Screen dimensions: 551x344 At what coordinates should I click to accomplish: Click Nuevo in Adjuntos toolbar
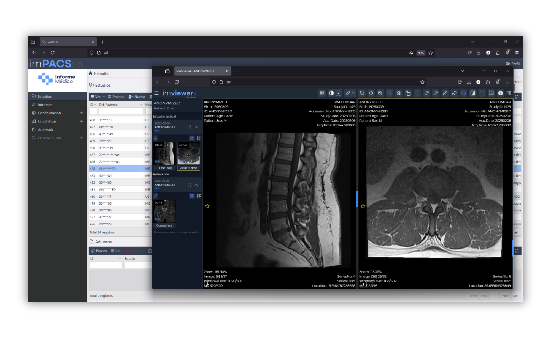point(99,251)
